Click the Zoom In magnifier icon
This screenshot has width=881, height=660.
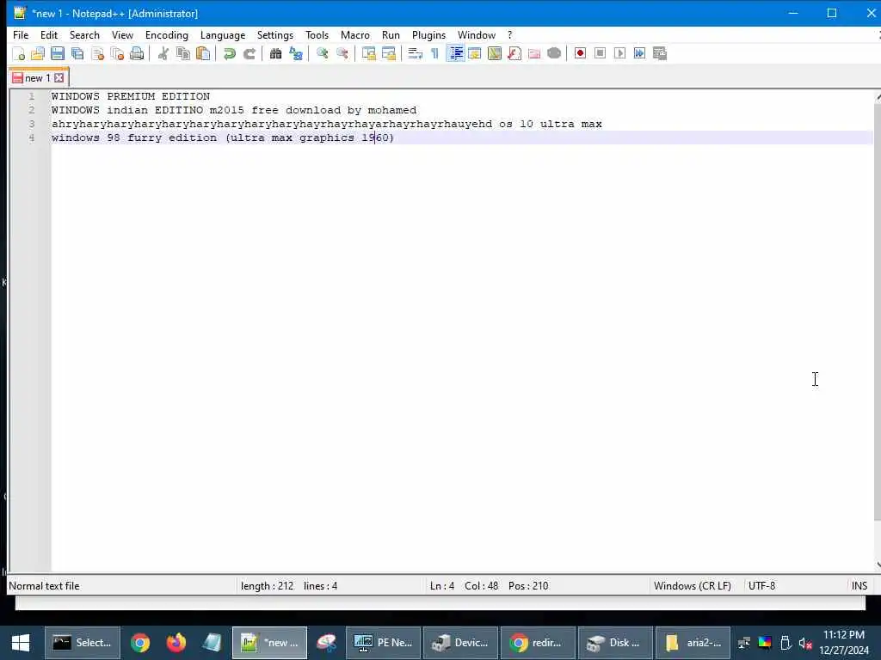coord(322,53)
